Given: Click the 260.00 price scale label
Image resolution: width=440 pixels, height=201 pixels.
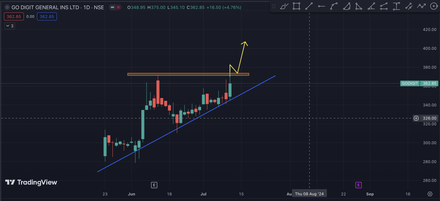Looking at the screenshot, I should pyautogui.click(x=430, y=180).
